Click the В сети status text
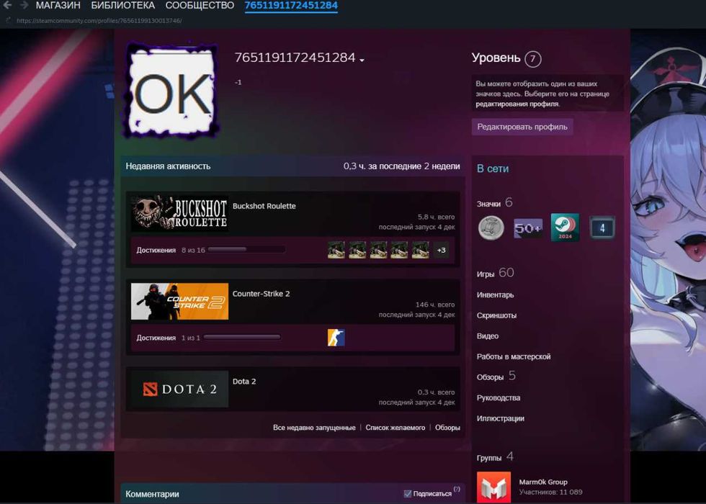The width and height of the screenshot is (706, 504). click(493, 168)
